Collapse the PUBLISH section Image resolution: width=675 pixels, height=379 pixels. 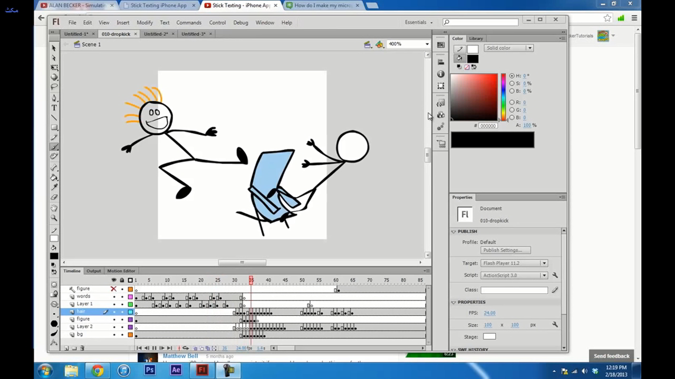tap(454, 232)
